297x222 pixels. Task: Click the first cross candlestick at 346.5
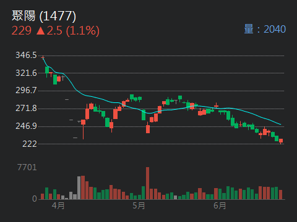tap(43, 58)
